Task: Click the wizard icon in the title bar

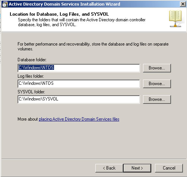Action: pyautogui.click(x=5, y=4)
